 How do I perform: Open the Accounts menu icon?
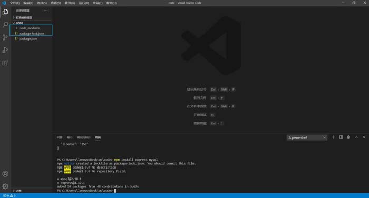(x=5, y=174)
